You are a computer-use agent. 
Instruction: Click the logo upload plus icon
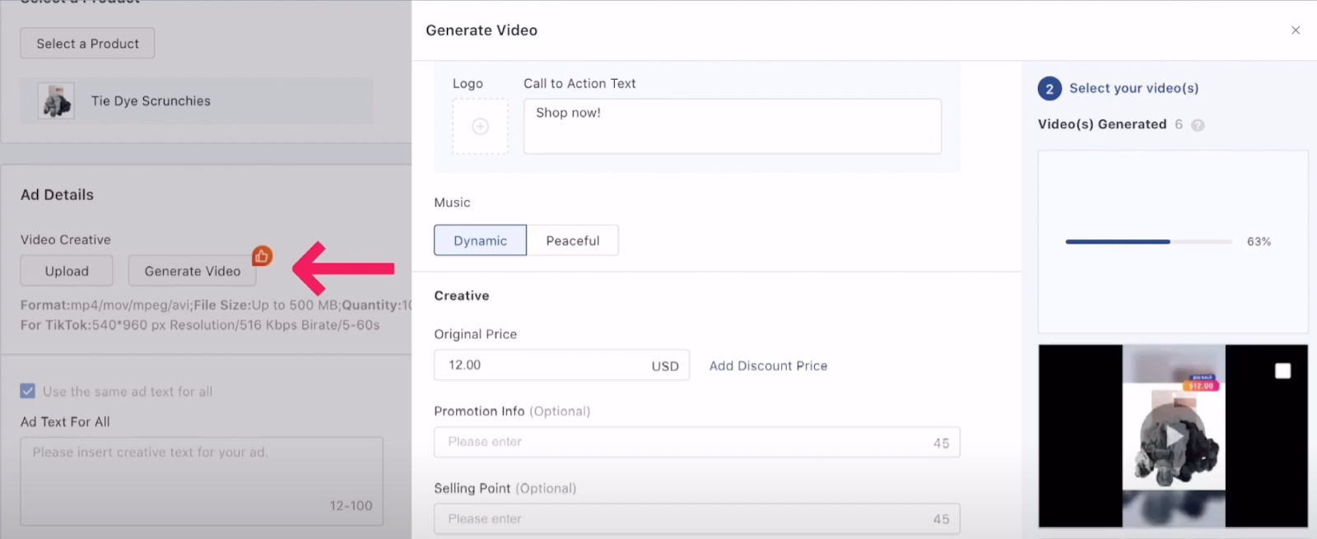[480, 126]
